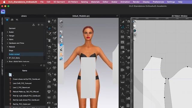Choose the garment T-shirt tool in 3D toolbar

click(x=49, y=40)
